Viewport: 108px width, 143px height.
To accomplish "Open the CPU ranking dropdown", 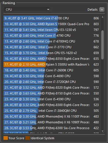I will (27, 10).
